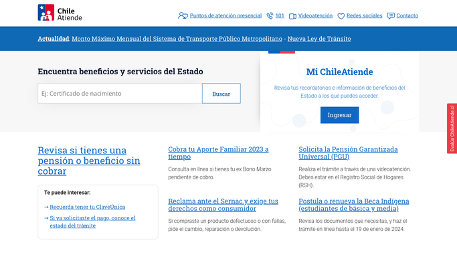Image resolution: width=457 pixels, height=257 pixels.
Task: Open the red Evalúa ChileAtiende.cl side tab
Action: pyautogui.click(x=452, y=128)
